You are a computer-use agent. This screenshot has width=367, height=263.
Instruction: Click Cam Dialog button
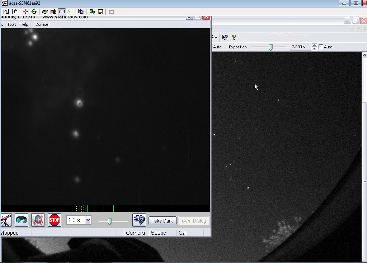click(194, 221)
